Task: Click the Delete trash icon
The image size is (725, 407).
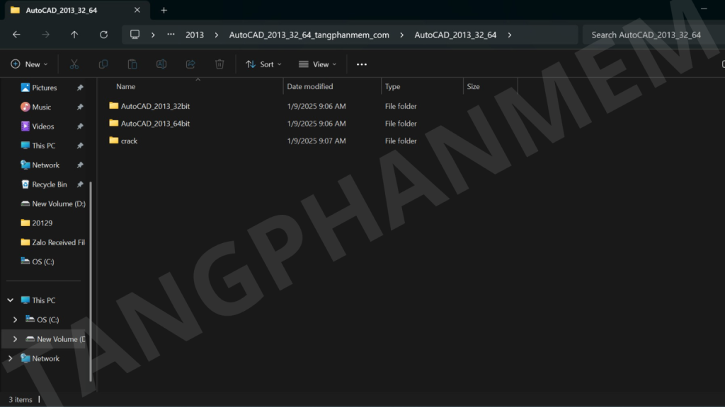Action: point(219,64)
